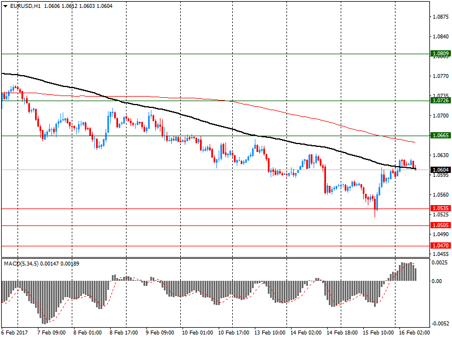Select the 1.0604 current price label
Viewport: 452px width, 339px height.
tap(441, 170)
